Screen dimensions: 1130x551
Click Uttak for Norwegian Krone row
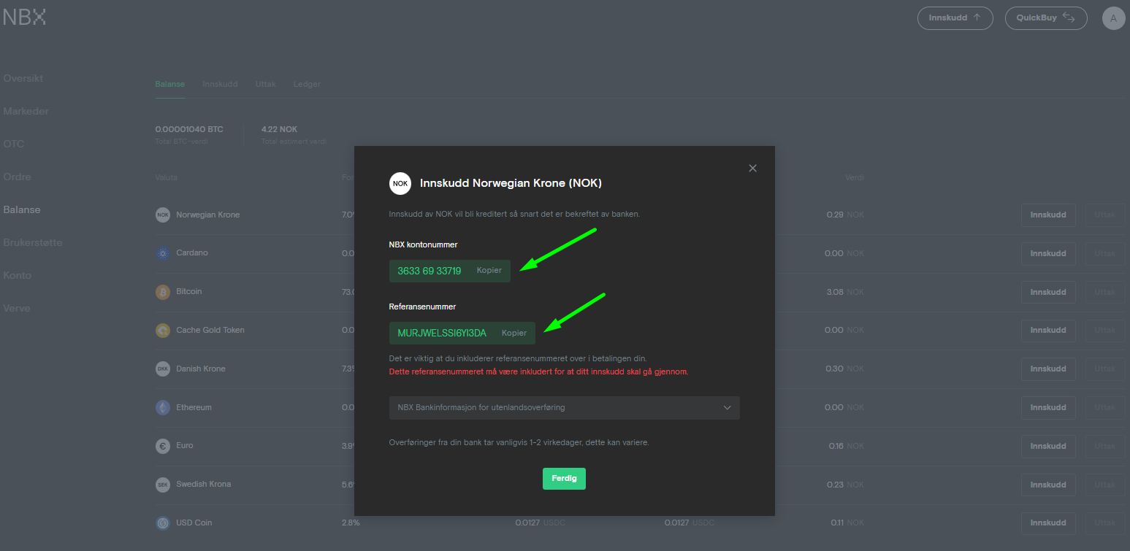[x=1105, y=215]
